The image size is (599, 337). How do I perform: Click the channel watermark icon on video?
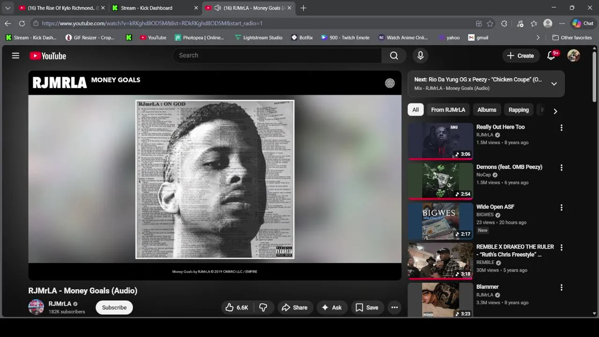[x=390, y=83]
